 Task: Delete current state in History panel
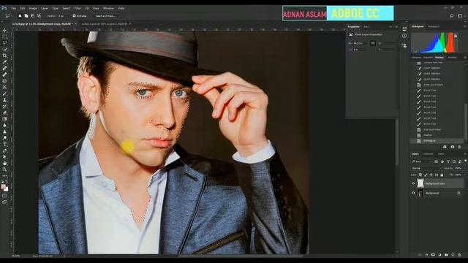click(460, 147)
